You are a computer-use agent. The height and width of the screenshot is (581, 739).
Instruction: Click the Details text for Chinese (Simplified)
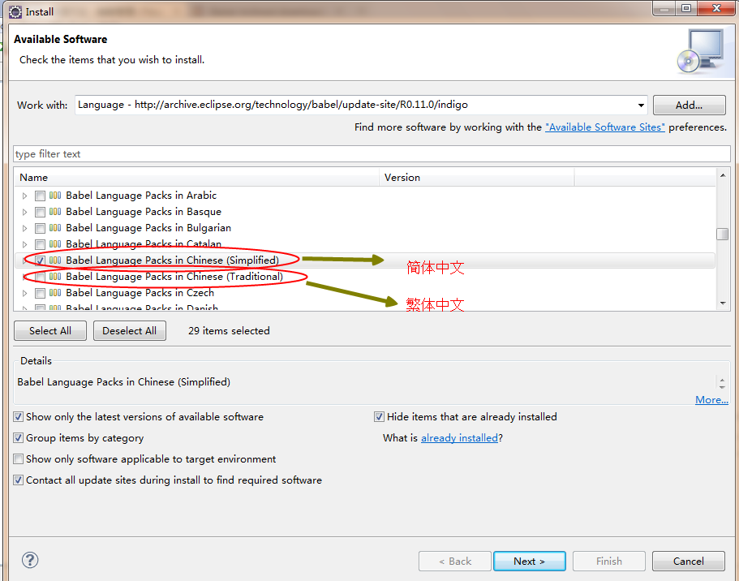click(x=124, y=382)
